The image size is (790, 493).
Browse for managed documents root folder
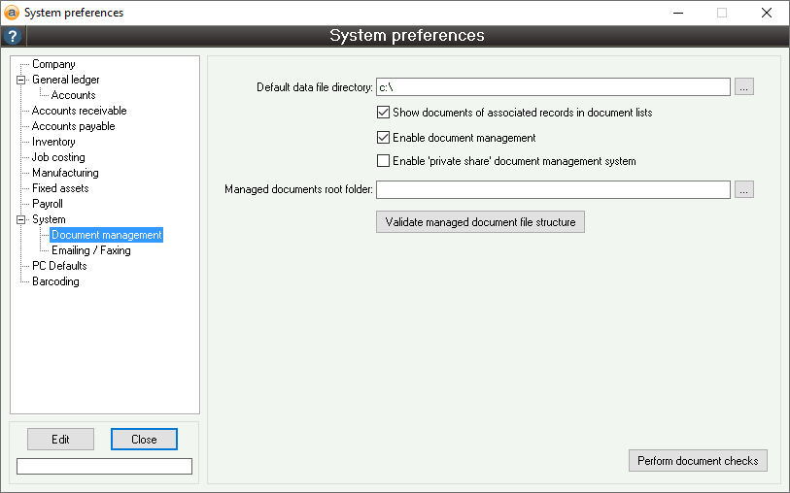click(x=744, y=190)
